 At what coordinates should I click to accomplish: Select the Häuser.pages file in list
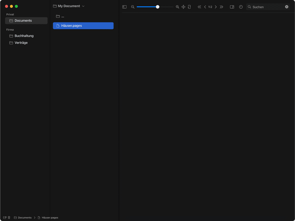(x=83, y=26)
